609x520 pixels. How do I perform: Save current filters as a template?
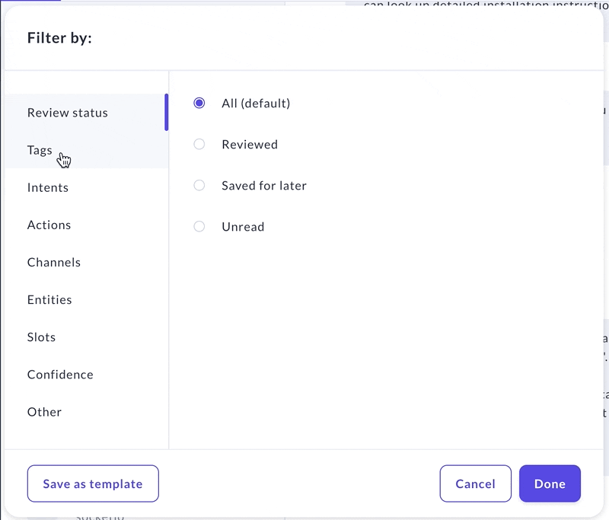pos(93,483)
